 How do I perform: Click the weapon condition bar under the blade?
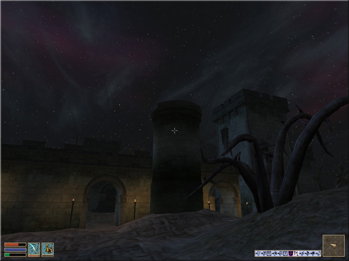point(34,256)
